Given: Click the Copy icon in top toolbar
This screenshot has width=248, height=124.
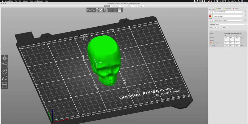Looking at the screenshot, I should click(x=106, y=10).
